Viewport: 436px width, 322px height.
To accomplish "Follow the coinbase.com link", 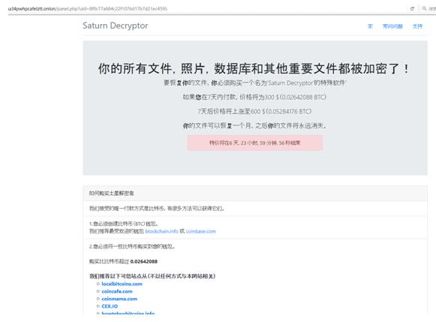I will [201, 231].
